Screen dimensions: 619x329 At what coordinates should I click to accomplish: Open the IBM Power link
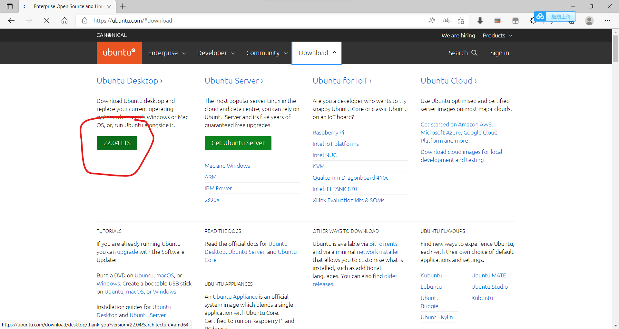pos(218,188)
